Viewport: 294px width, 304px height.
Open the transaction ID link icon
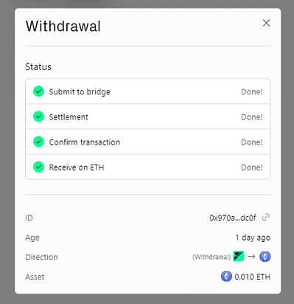pos(266,218)
